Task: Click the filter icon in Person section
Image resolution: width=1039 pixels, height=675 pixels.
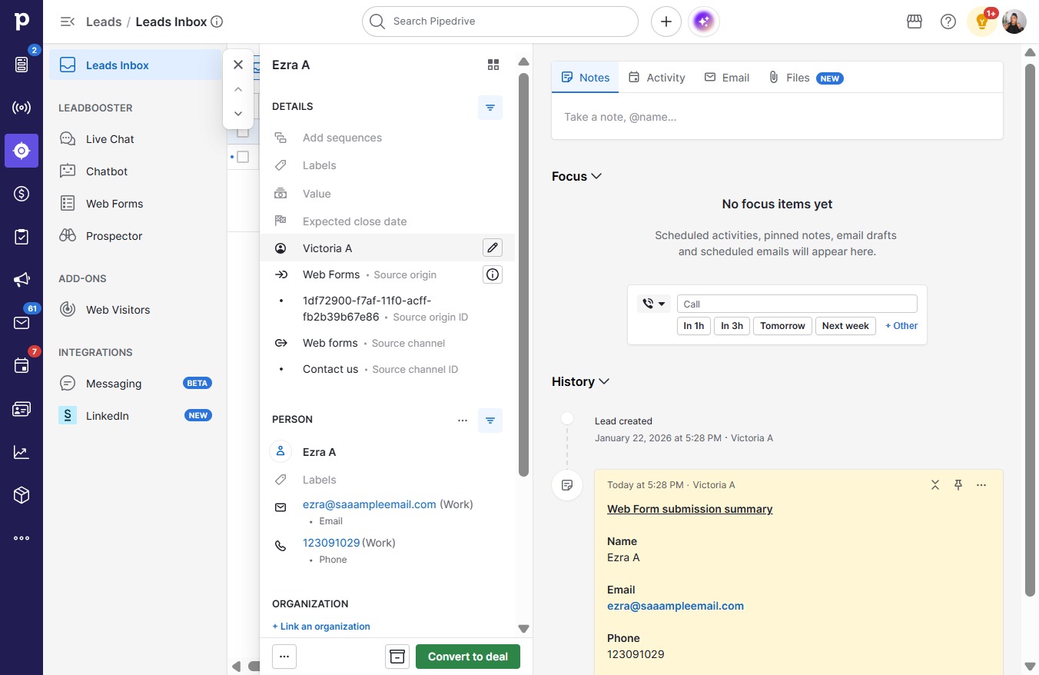Action: (x=490, y=420)
